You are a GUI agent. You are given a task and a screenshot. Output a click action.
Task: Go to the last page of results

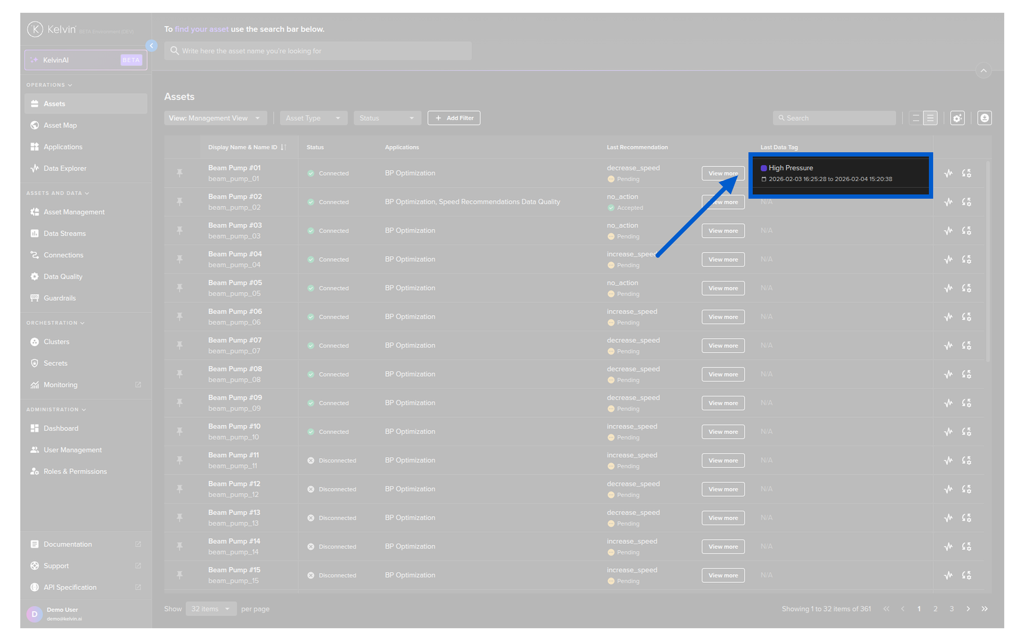(x=984, y=609)
